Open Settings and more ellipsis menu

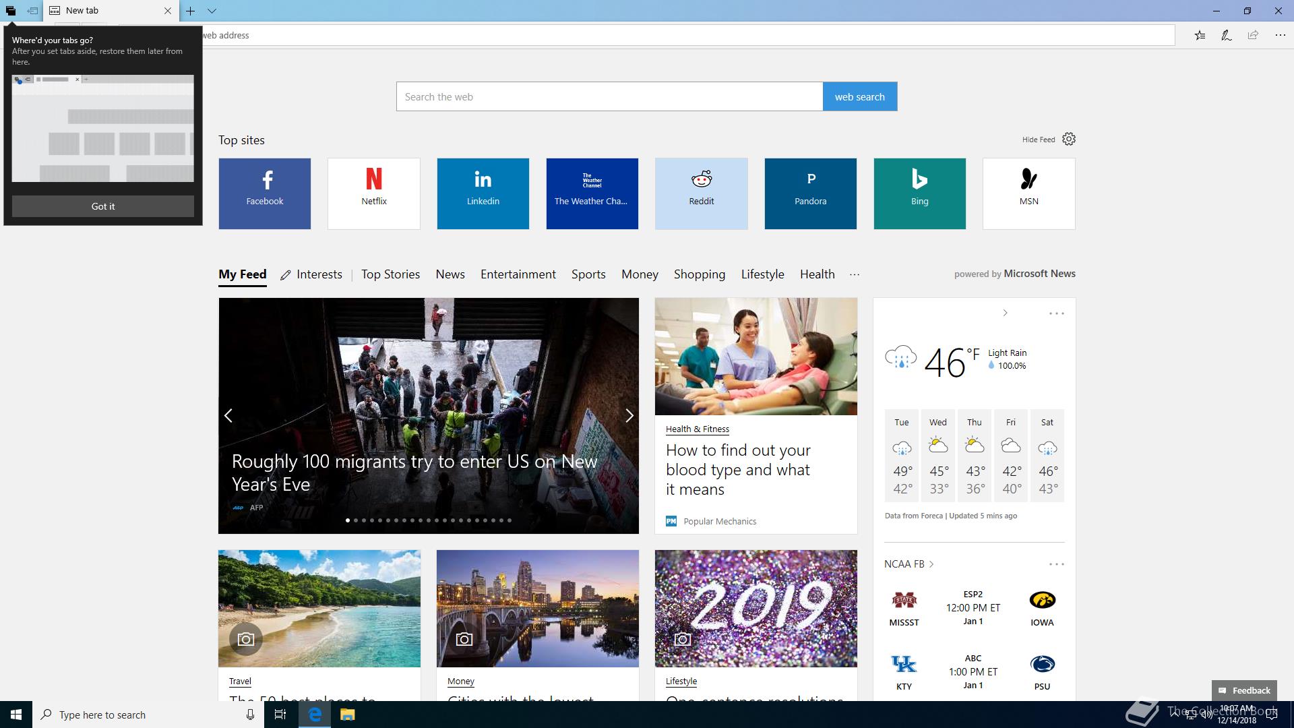pyautogui.click(x=1280, y=35)
